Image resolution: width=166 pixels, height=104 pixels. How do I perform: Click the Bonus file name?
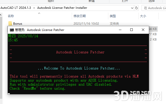18,24
